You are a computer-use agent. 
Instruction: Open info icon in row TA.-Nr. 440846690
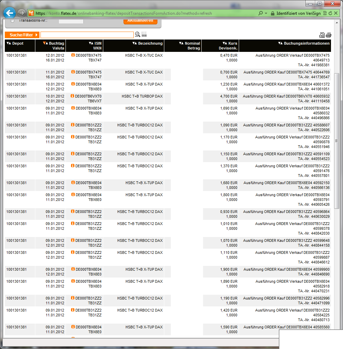point(73,269)
